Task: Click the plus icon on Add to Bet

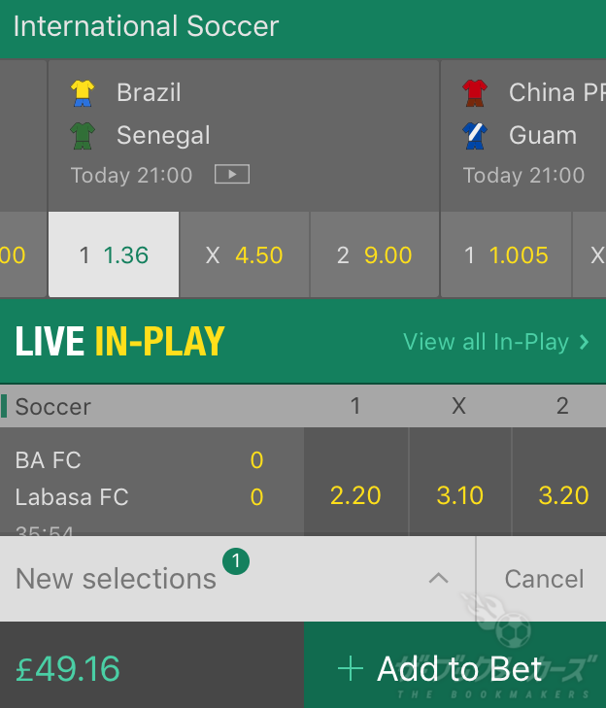Action: pos(351,669)
